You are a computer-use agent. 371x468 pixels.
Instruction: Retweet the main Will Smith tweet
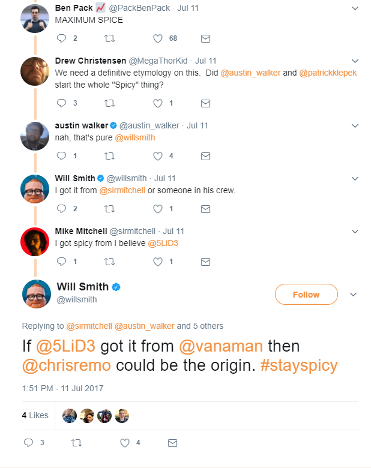click(76, 443)
